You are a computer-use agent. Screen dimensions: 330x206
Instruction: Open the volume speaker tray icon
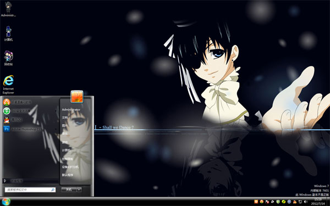tap(306, 202)
